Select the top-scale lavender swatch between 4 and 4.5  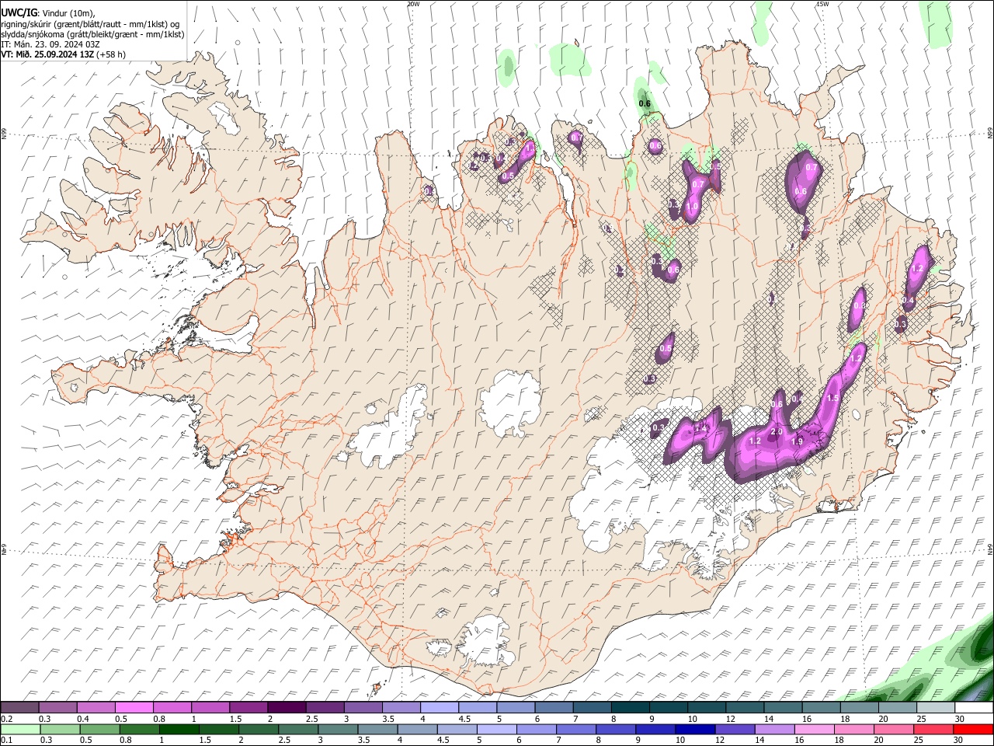point(440,708)
